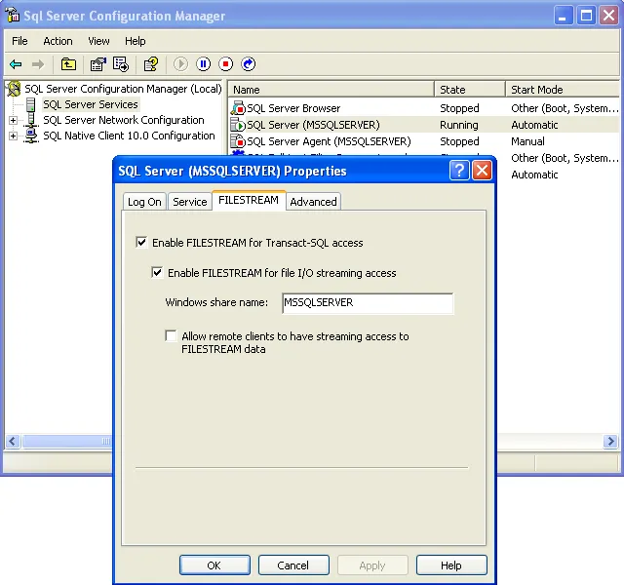Select SQL Server Services tree item
This screenshot has height=585, width=624.
[x=91, y=104]
